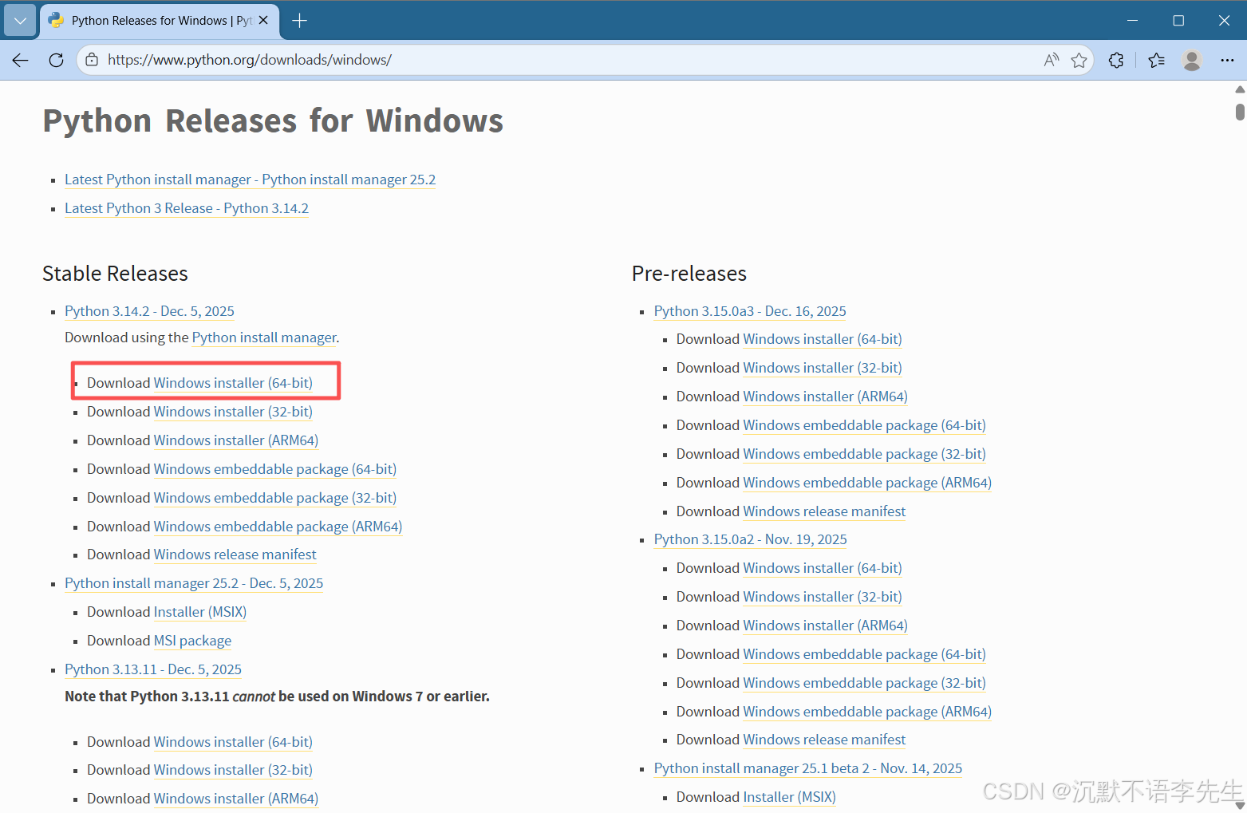Download 3.15.0a2 Windows installer (ARM64)
The image size is (1247, 813).
pos(825,626)
